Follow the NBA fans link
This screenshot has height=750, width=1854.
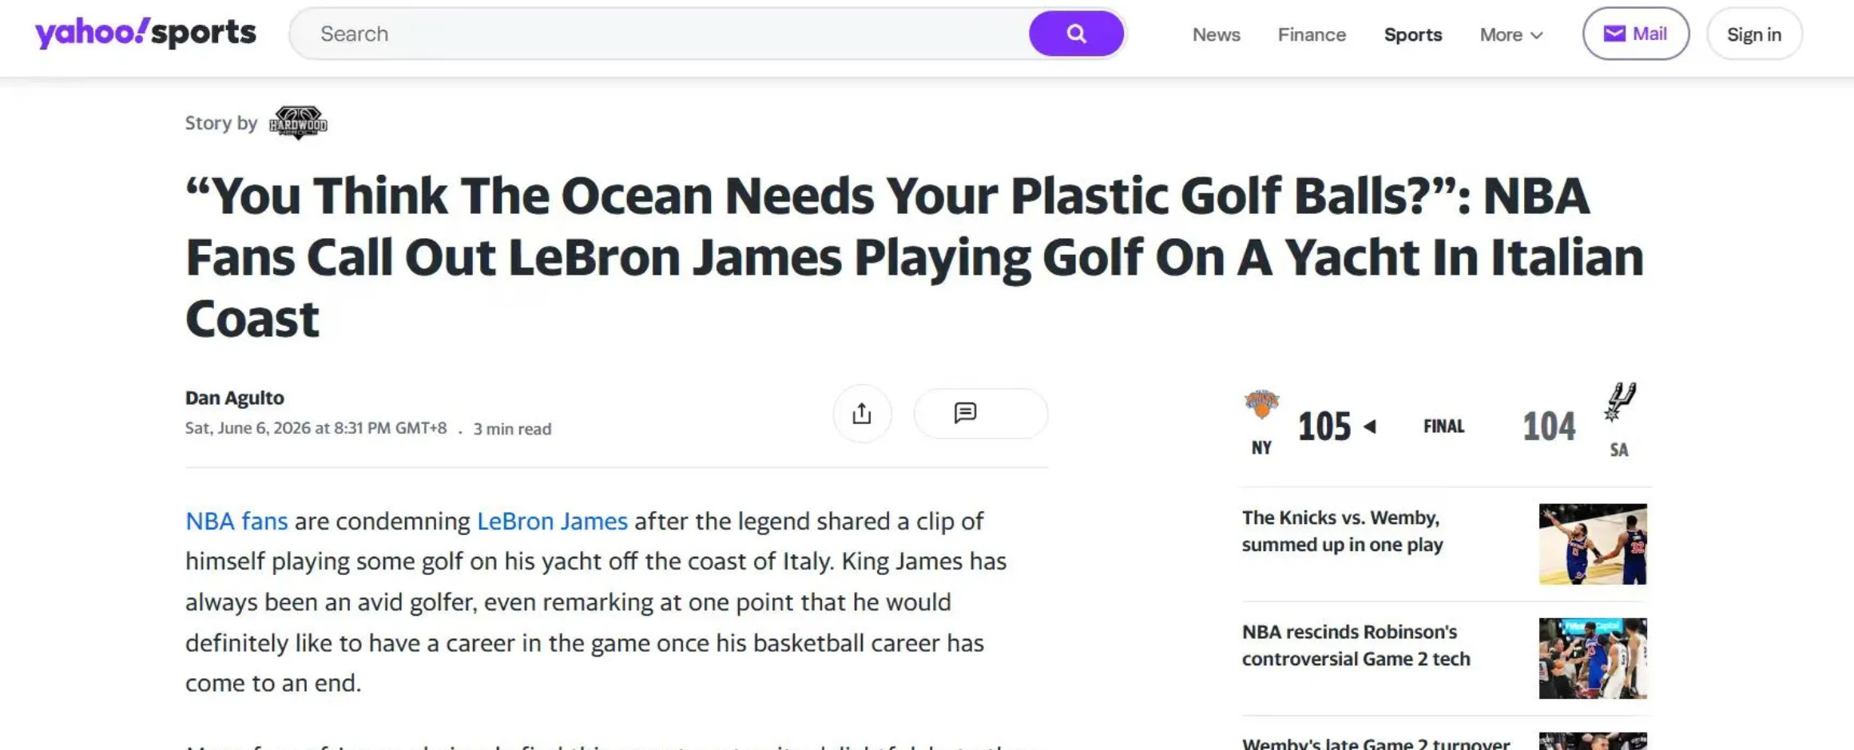point(236,521)
